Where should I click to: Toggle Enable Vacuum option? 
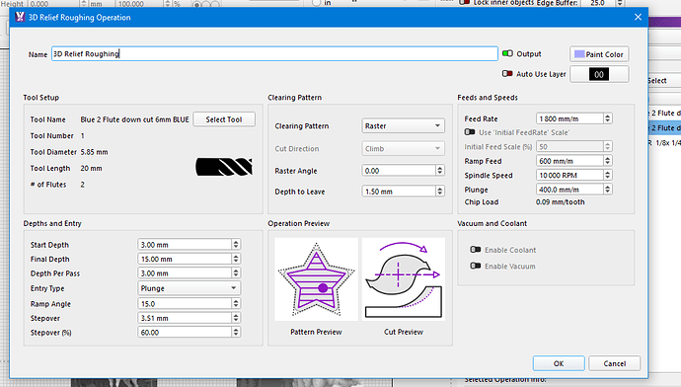click(476, 266)
